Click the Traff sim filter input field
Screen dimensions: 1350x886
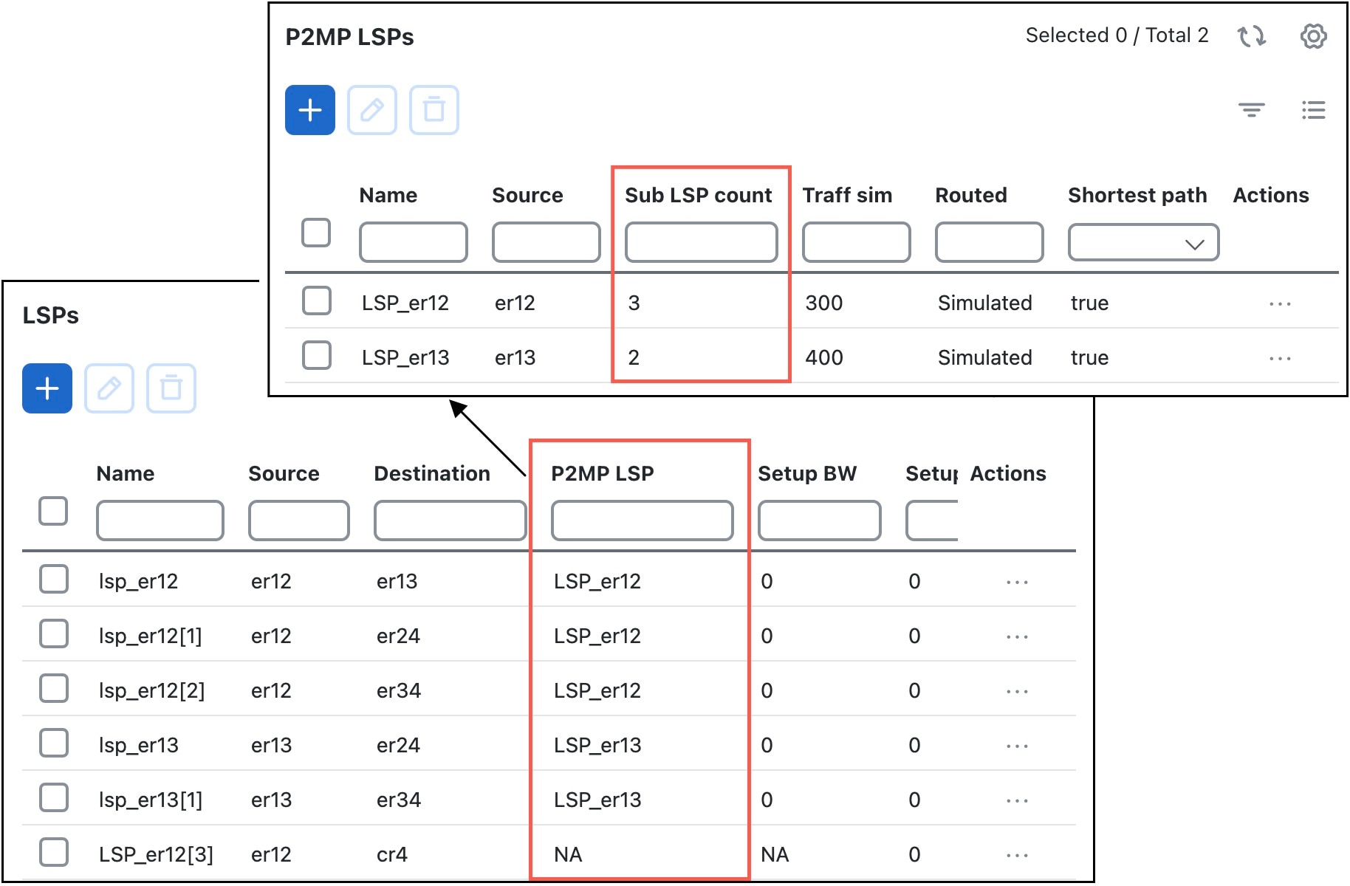coord(856,242)
